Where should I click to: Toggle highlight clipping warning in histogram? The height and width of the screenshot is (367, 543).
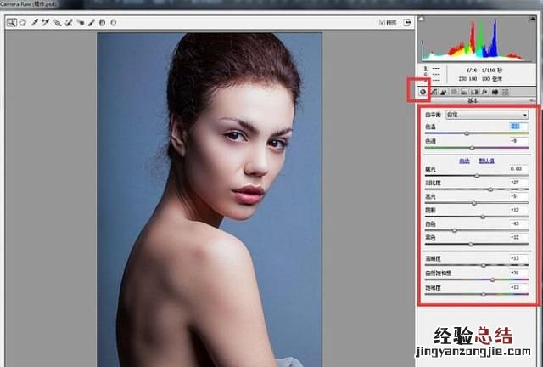(x=532, y=19)
